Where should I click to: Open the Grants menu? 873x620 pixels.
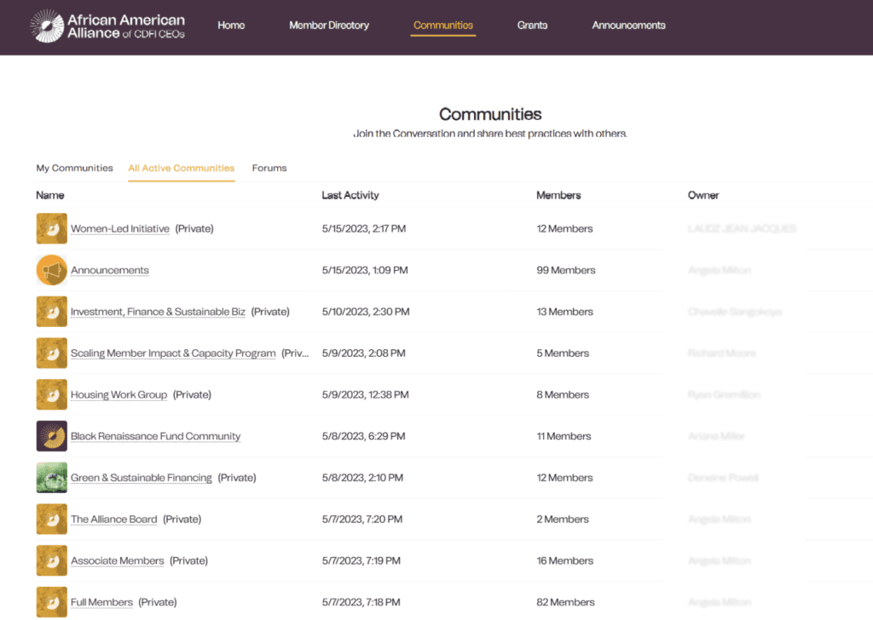532,26
